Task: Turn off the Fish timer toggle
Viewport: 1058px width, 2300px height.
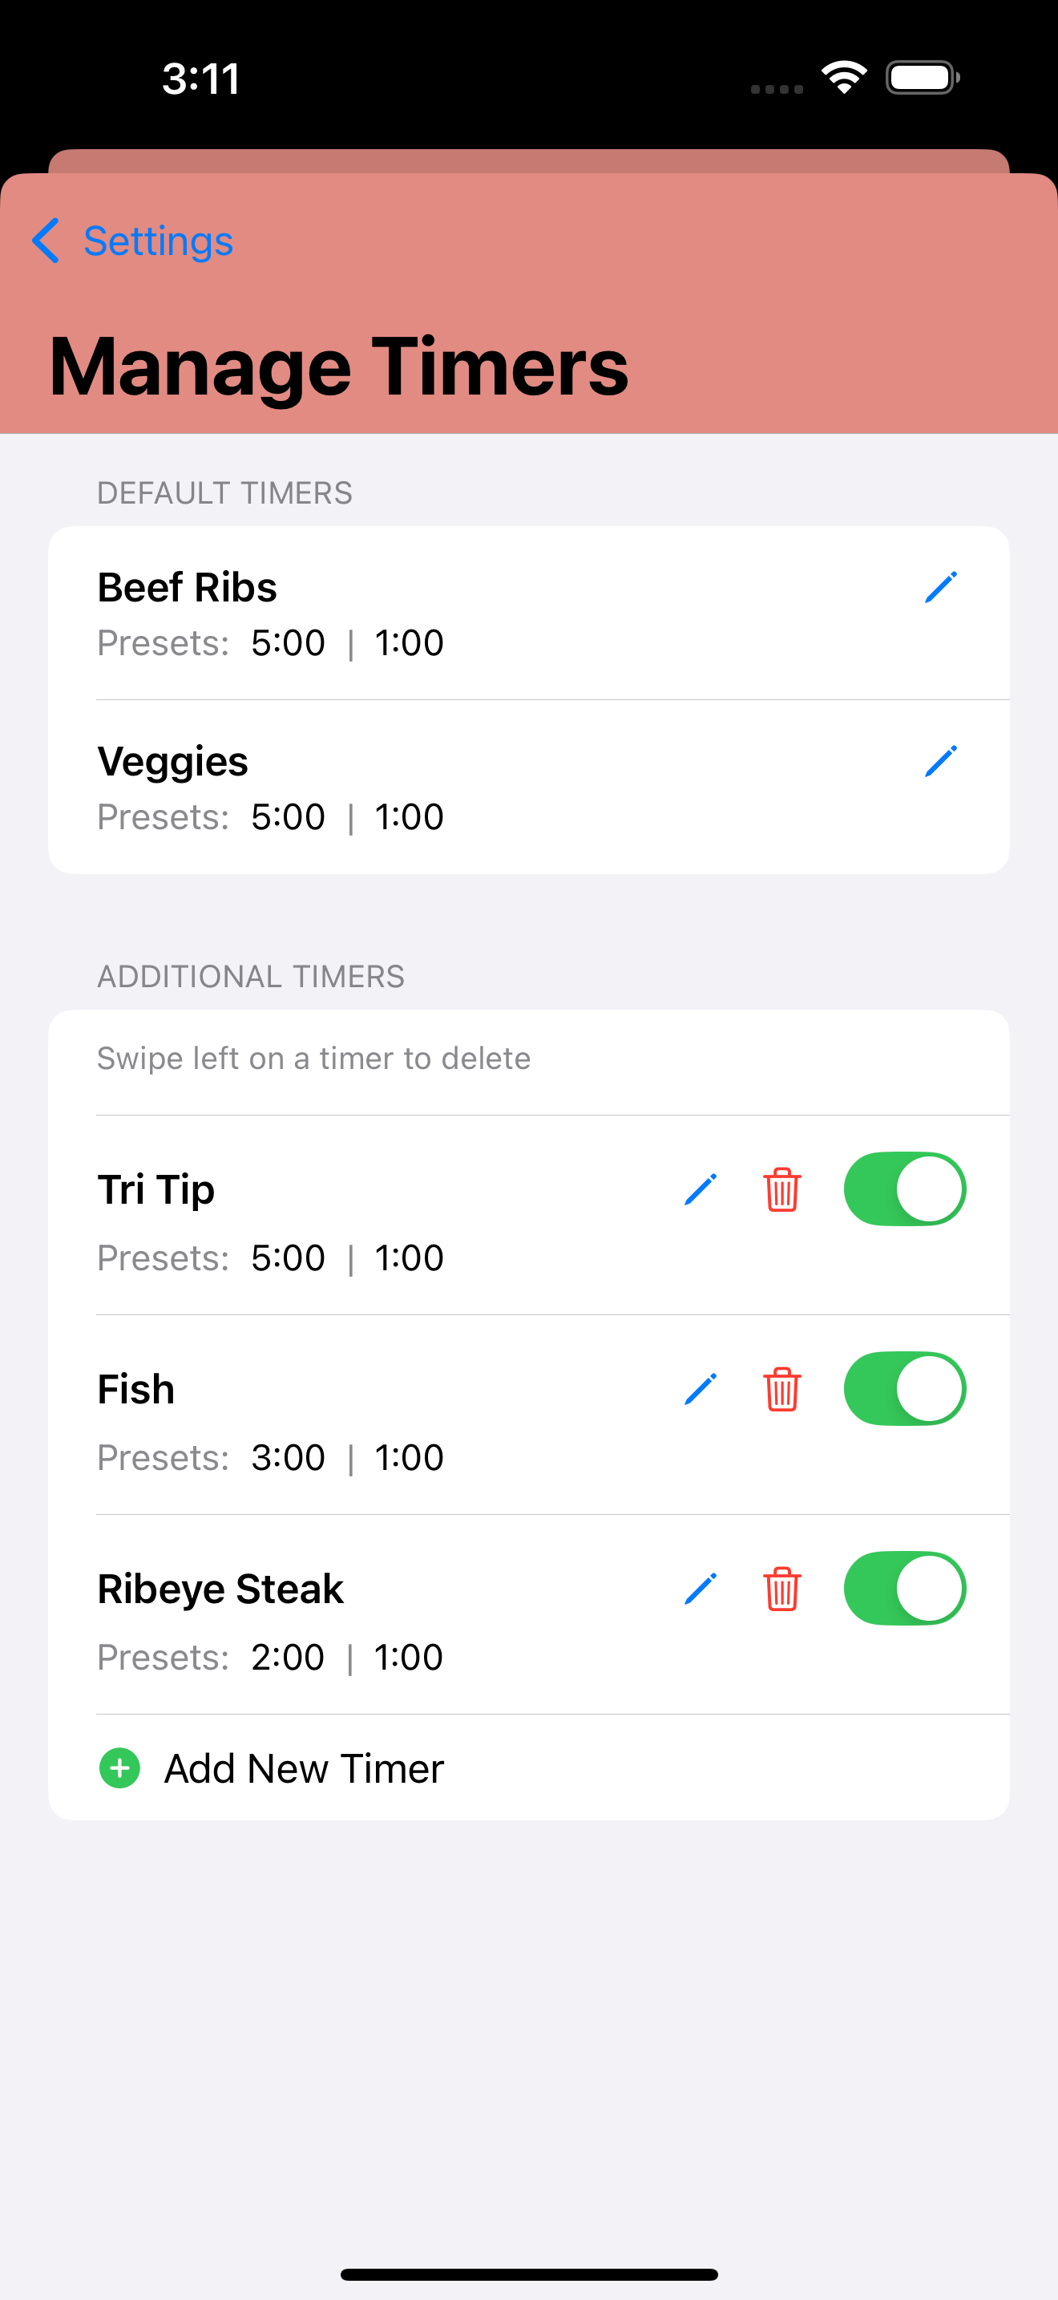Action: point(905,1389)
